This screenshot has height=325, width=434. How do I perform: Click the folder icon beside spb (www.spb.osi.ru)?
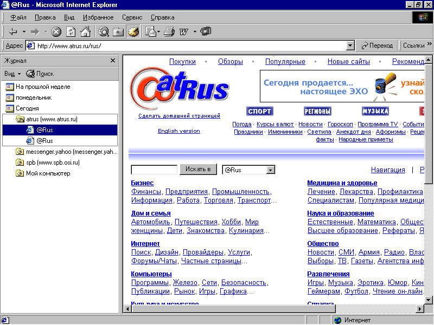click(20, 162)
